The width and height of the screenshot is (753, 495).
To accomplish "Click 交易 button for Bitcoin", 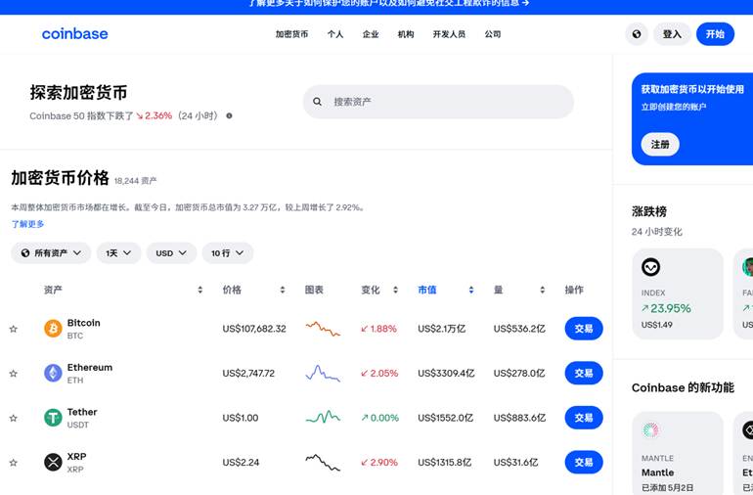I will 584,329.
